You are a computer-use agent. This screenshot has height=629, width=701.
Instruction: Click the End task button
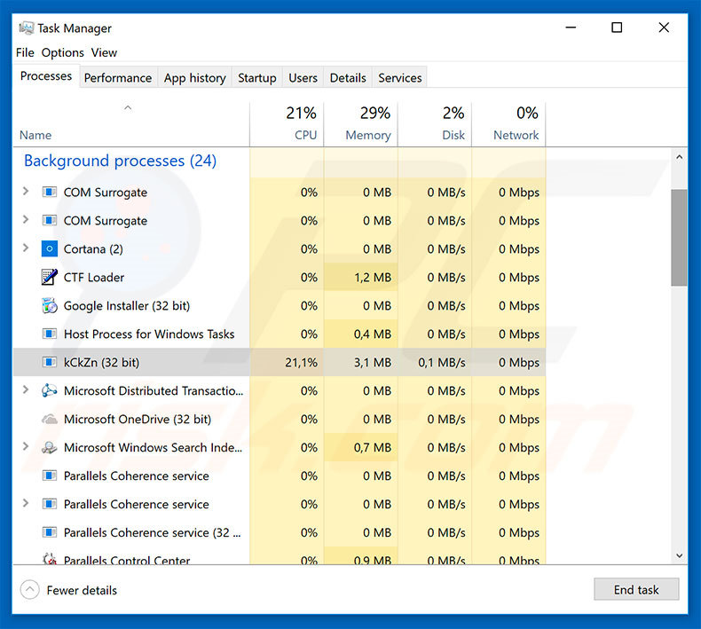(636, 590)
